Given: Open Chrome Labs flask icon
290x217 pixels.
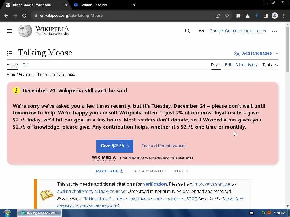Looking at the screenshot, I should click(248, 16).
